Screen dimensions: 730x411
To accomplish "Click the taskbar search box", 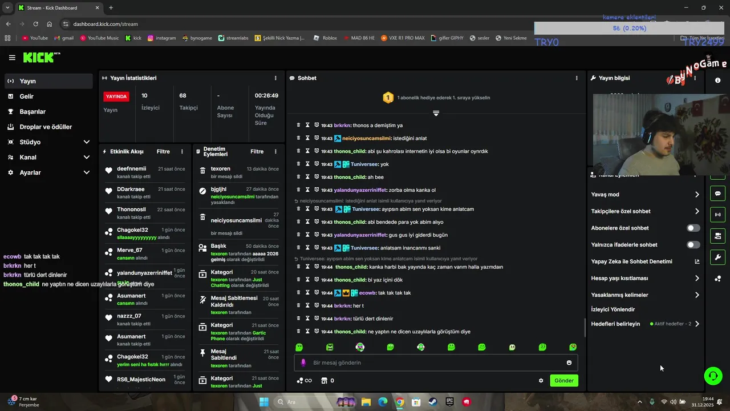I will click(x=314, y=402).
